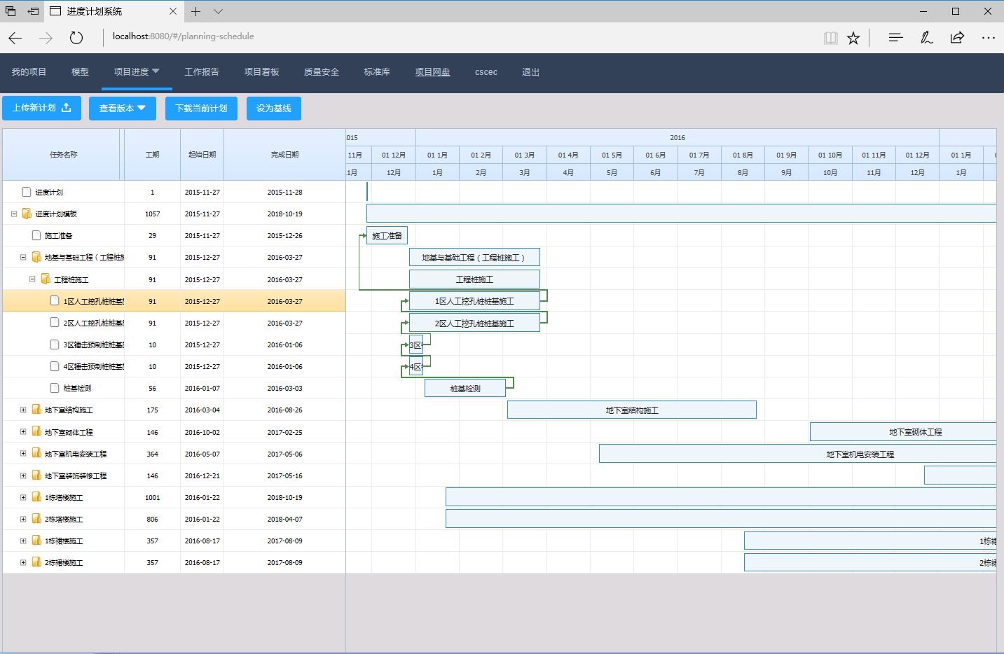Viewport: 1004px width, 654px height.
Task: Click the share icon in browser toolbar
Action: tap(957, 38)
